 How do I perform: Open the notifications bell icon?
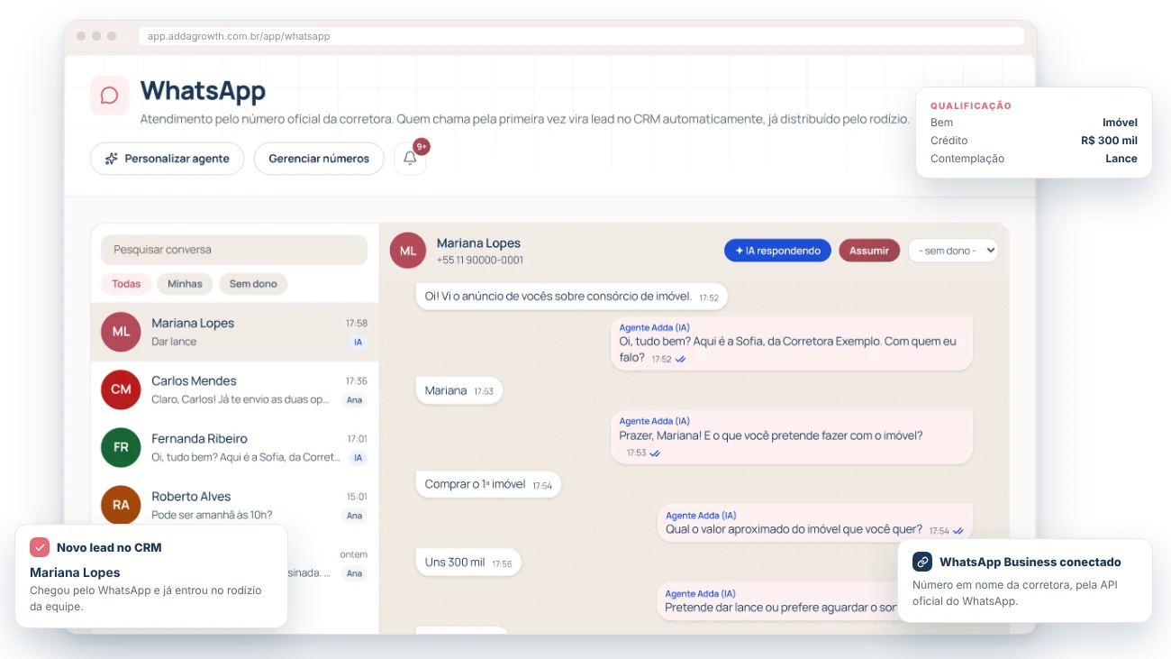tap(410, 159)
